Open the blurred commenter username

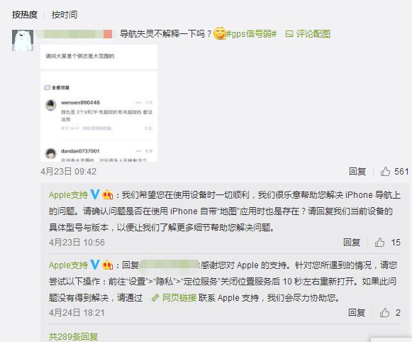click(74, 34)
